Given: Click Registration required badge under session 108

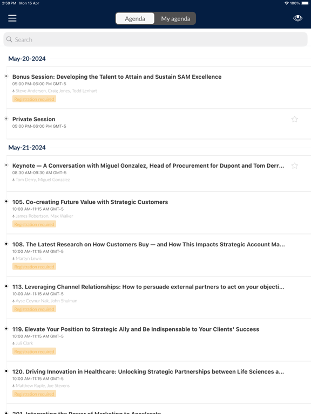Looking at the screenshot, I should click(x=34, y=267).
